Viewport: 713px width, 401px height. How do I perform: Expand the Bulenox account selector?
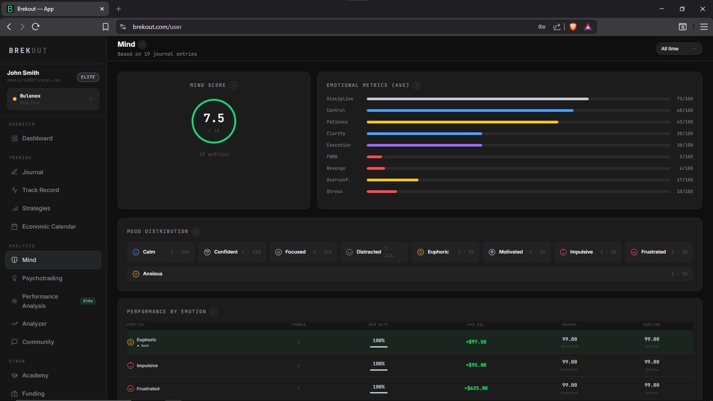point(53,99)
